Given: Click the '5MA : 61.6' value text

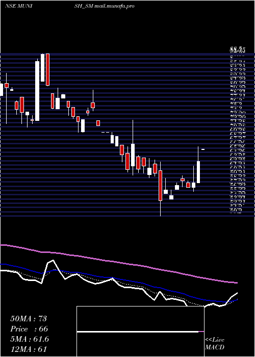Looking at the screenshot, I should click(30, 339).
